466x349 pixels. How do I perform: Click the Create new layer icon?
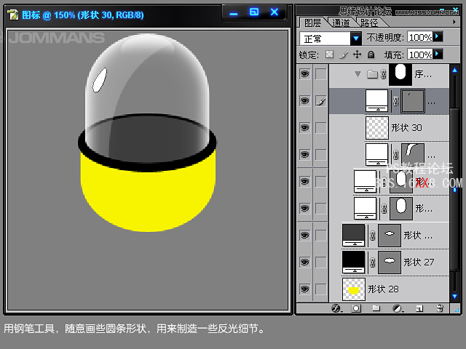coord(419,308)
